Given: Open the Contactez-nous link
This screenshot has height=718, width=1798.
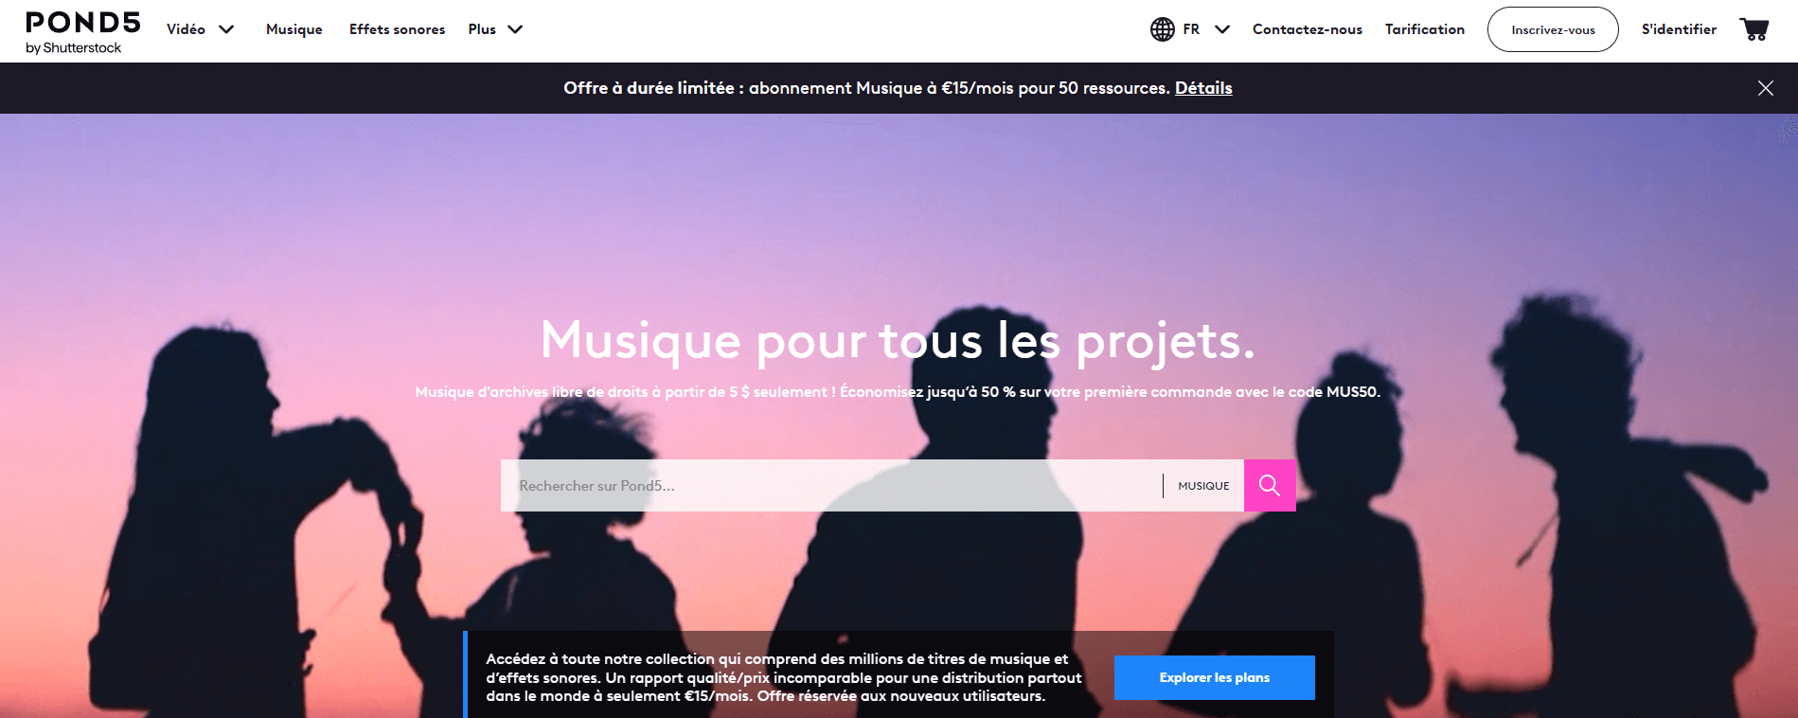Looking at the screenshot, I should point(1308,29).
